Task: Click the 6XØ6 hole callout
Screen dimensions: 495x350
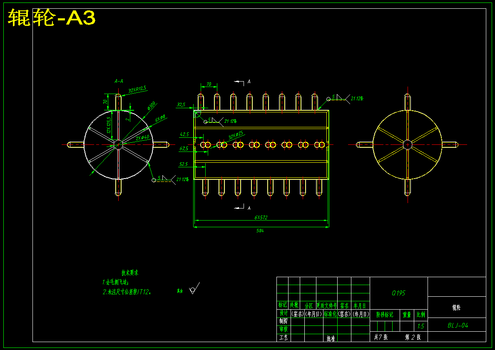Action: click(160, 119)
